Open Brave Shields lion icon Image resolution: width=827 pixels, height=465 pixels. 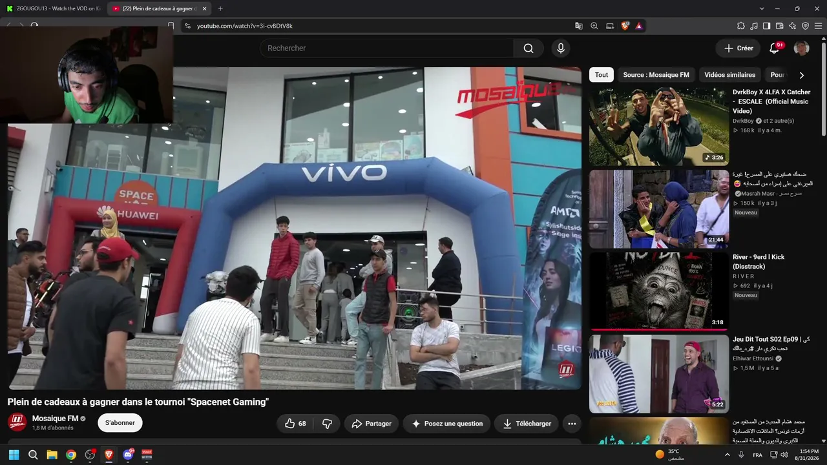625,26
